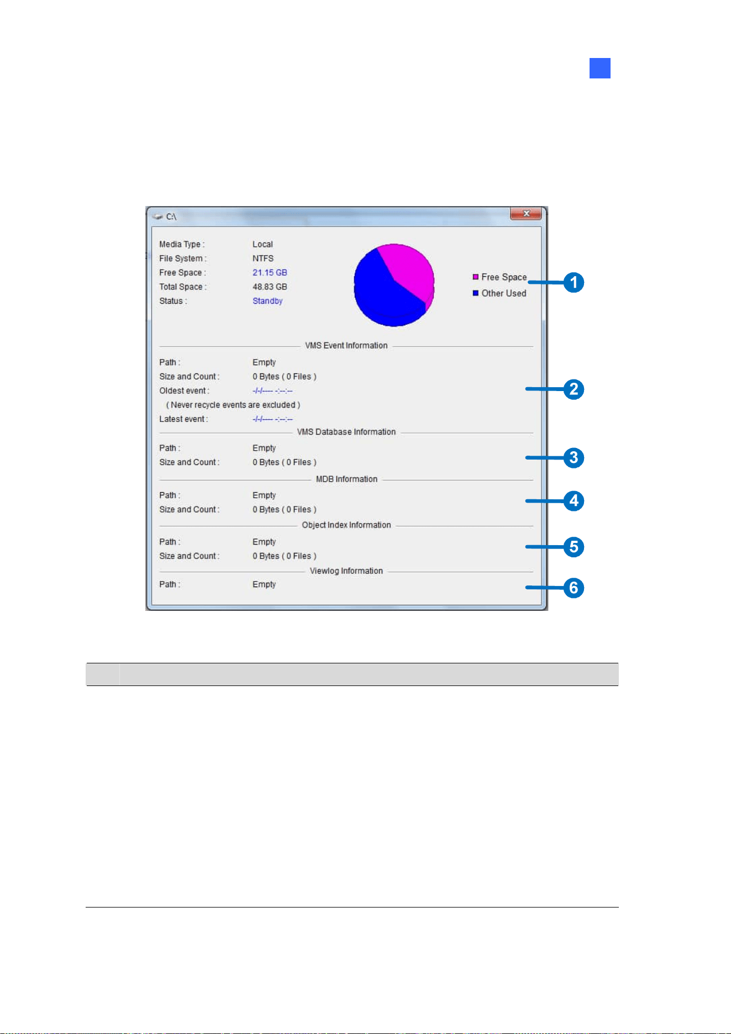731x1034 pixels.
Task: Click the Status label
Action: coord(173,301)
